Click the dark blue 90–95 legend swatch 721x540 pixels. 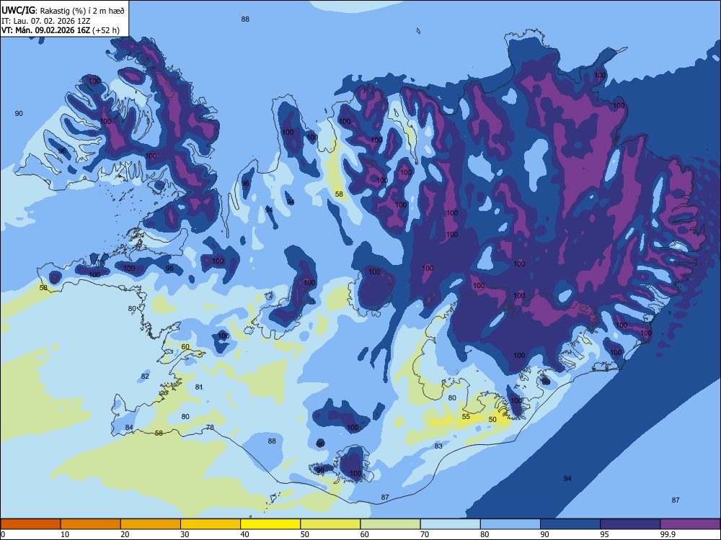[570, 524]
